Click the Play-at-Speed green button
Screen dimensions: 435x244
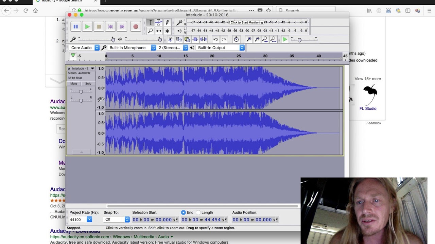(x=285, y=39)
